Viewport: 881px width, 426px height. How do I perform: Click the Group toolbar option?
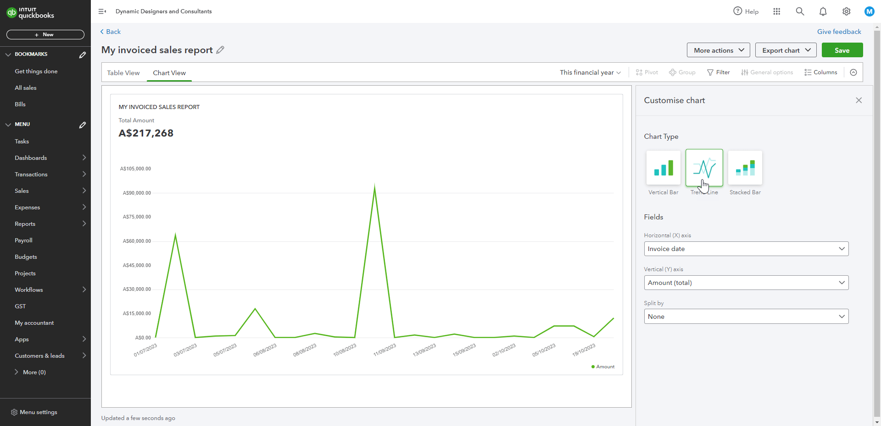(682, 72)
